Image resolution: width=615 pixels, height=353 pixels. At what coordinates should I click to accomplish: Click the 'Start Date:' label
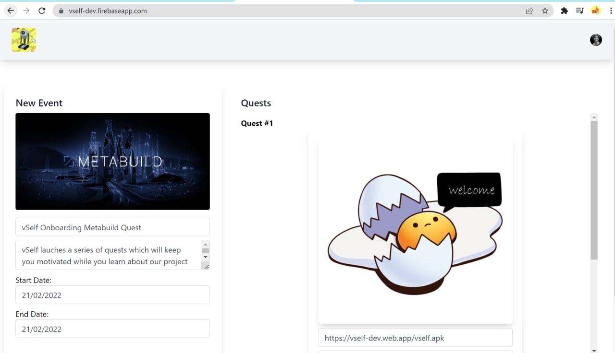tap(34, 280)
